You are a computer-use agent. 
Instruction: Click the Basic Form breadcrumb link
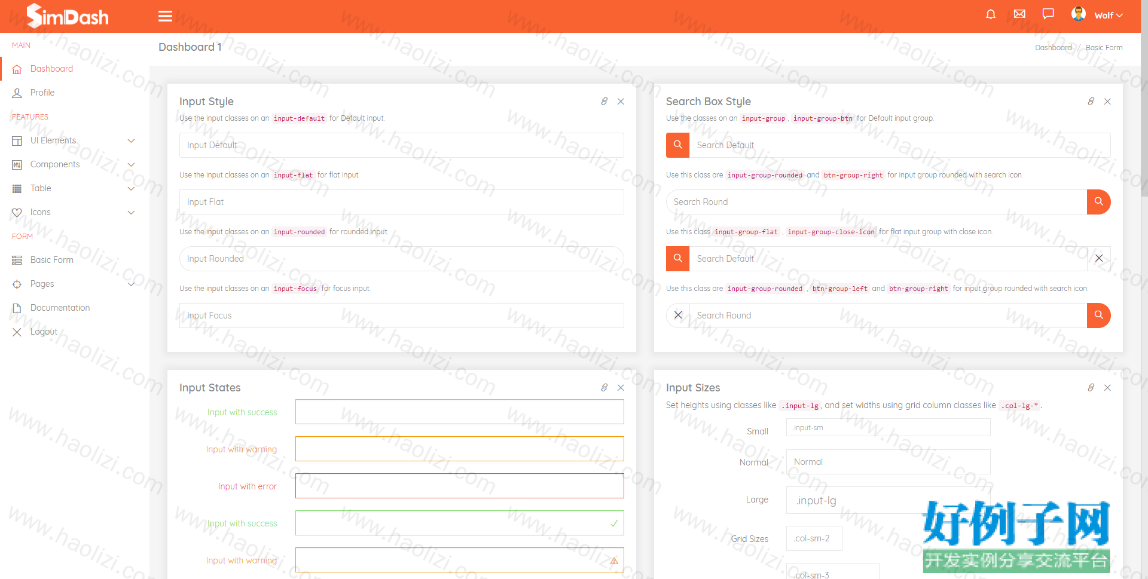point(1104,48)
